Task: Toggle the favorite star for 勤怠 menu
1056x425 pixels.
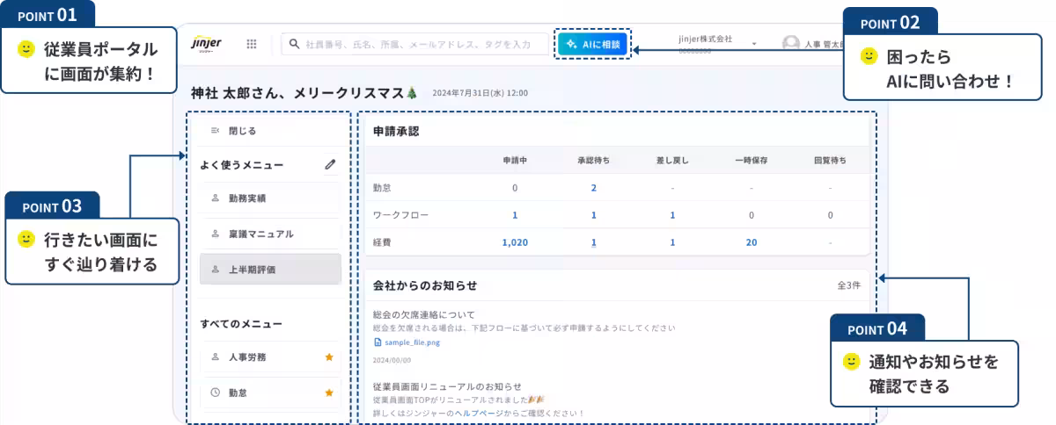Action: [x=329, y=393]
